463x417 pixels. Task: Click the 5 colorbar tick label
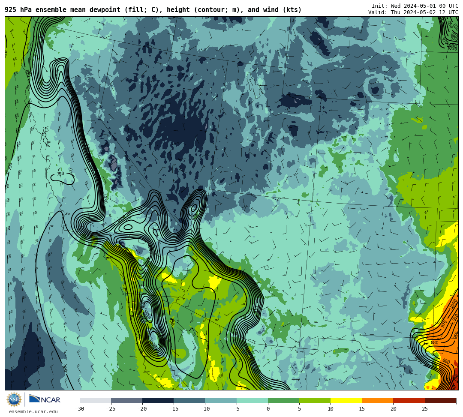tap(299, 409)
